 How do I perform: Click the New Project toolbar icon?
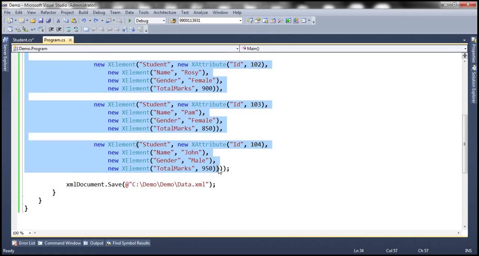(10, 21)
